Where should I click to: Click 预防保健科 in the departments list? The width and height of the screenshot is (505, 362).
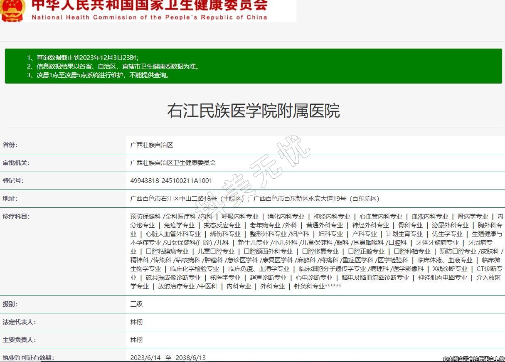[145, 217]
